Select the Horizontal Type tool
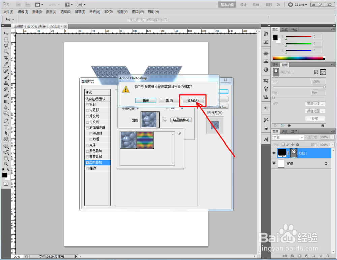The width and height of the screenshot is (337, 260). pyautogui.click(x=6, y=127)
